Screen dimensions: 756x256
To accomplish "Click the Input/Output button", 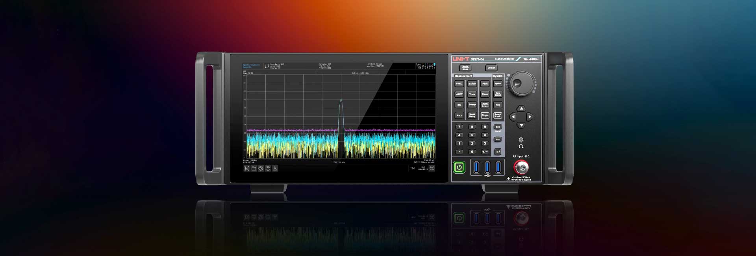I will 485,105.
